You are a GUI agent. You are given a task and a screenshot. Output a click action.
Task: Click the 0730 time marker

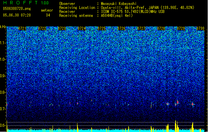click(x=200, y=28)
